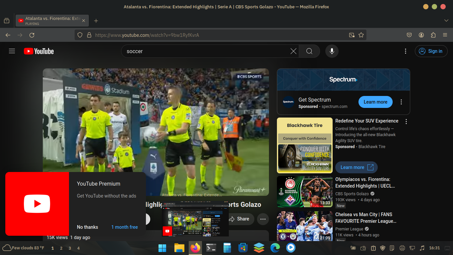
Task: Open Redefine Your SUV Experience ad title
Action: click(x=367, y=121)
